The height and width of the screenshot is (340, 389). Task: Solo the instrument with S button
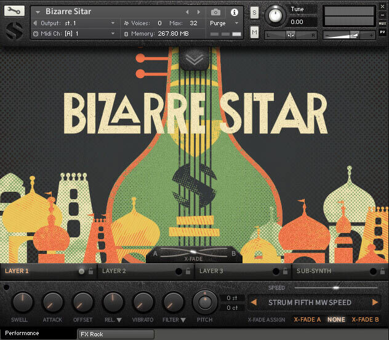pos(254,12)
